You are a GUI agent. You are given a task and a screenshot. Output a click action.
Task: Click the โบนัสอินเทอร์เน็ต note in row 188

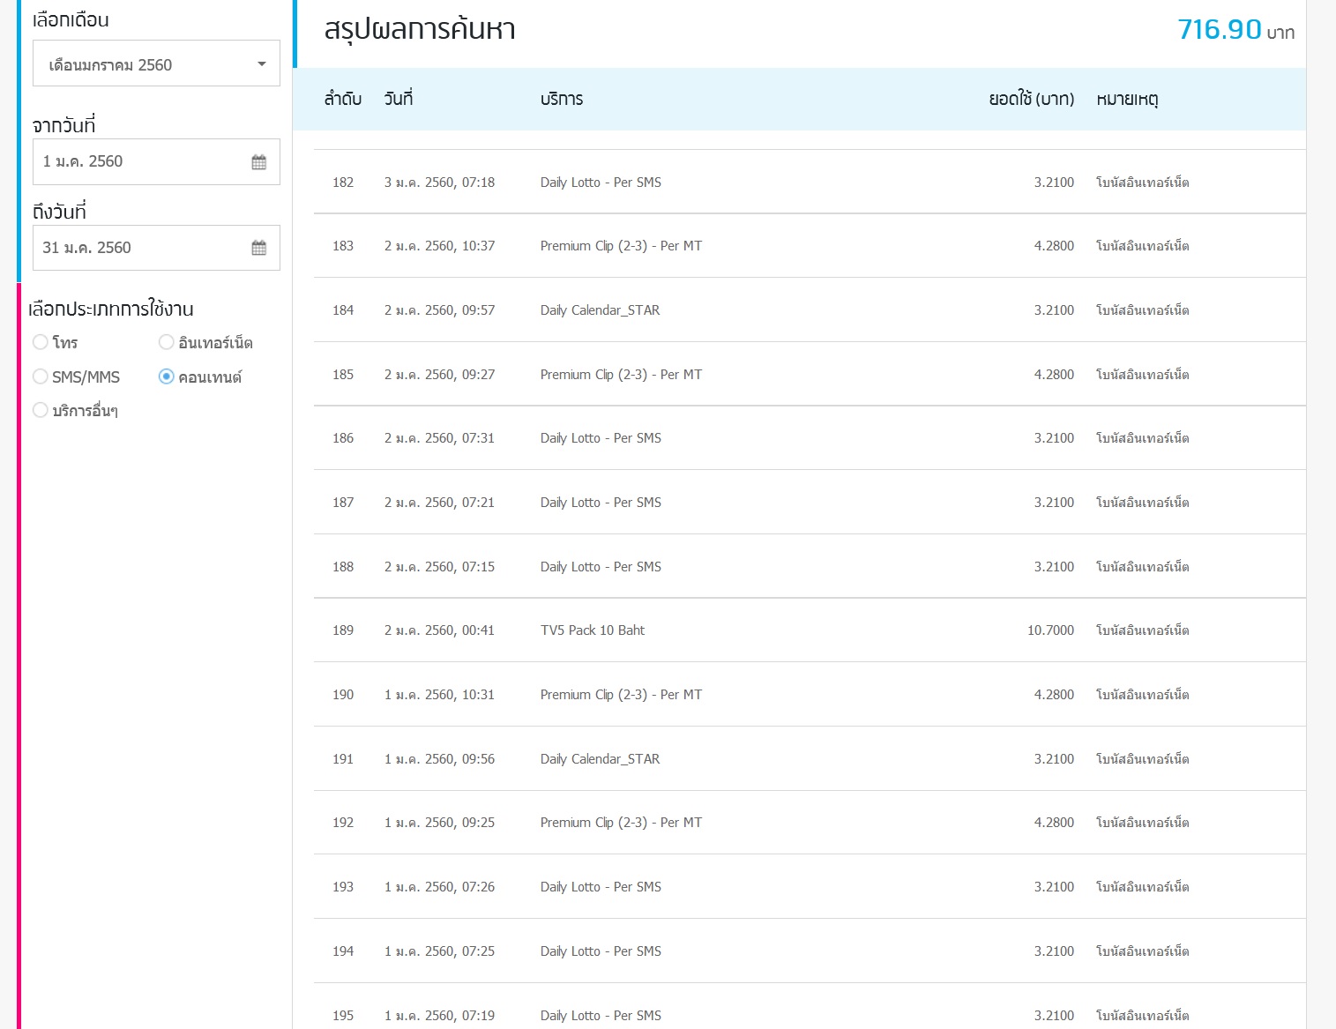point(1143,567)
